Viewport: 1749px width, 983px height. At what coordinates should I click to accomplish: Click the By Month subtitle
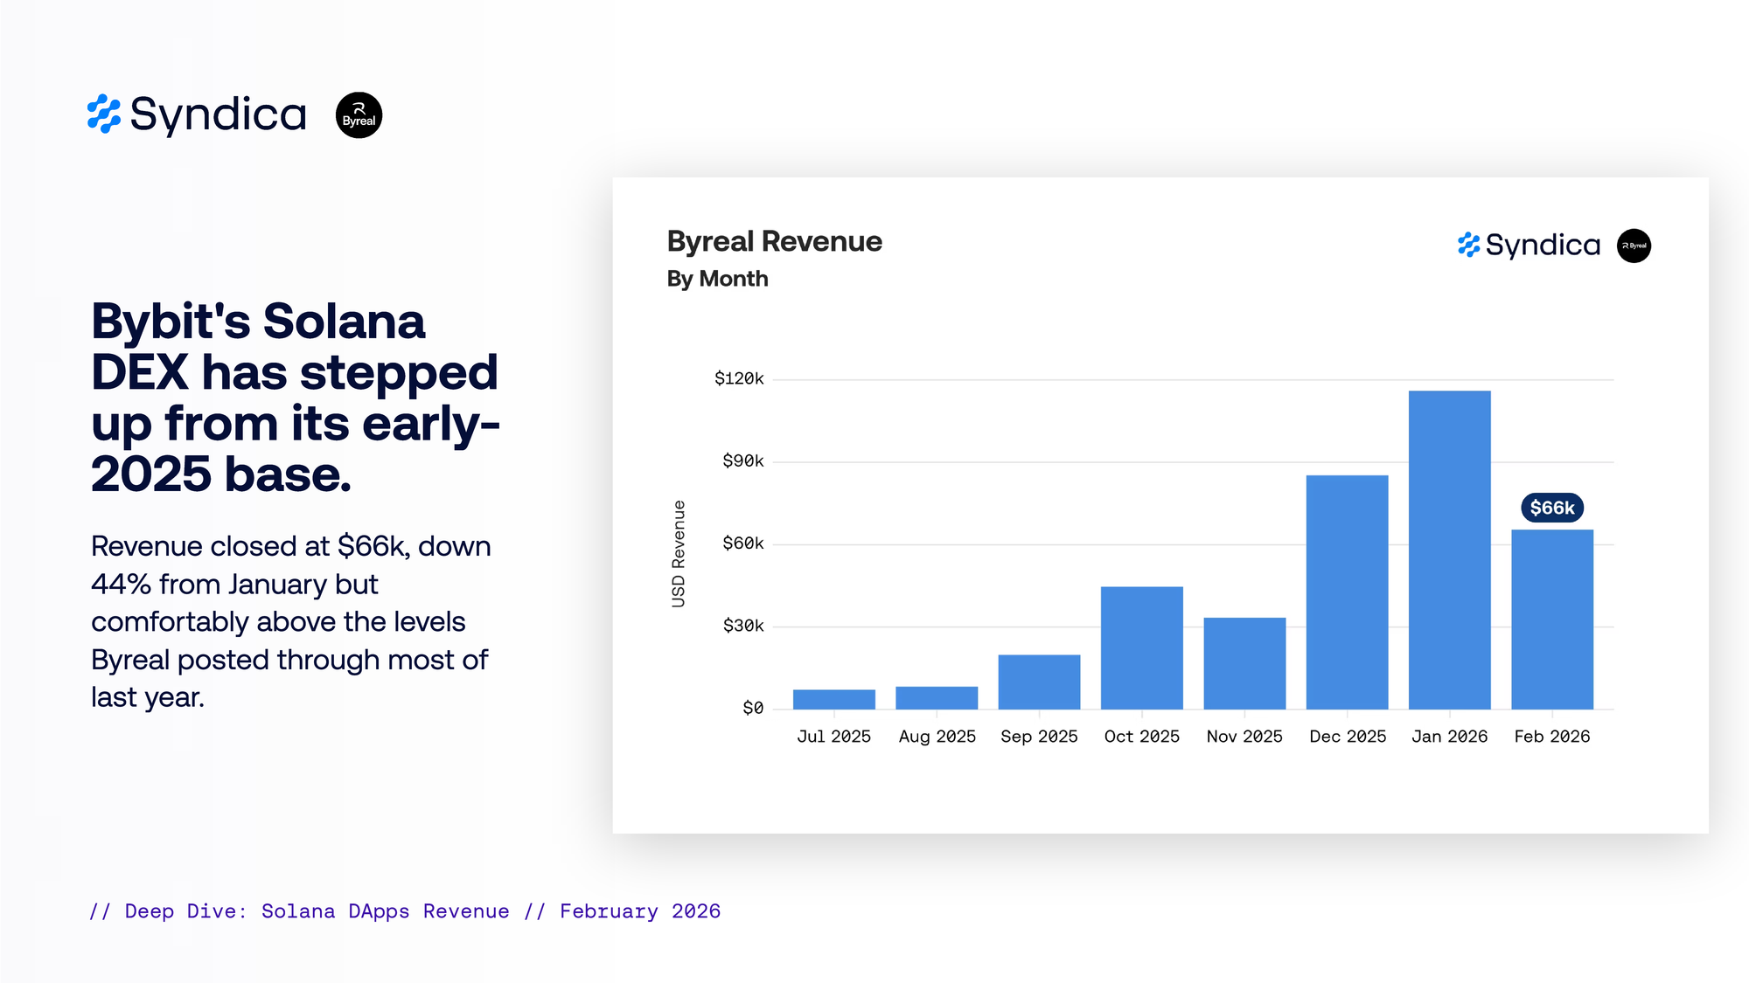coord(717,279)
